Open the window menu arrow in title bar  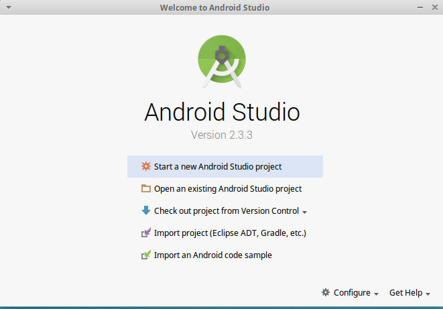(x=9, y=7)
